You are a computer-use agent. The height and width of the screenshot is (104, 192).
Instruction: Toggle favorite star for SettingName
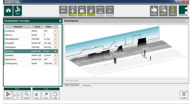click(x=56, y=47)
